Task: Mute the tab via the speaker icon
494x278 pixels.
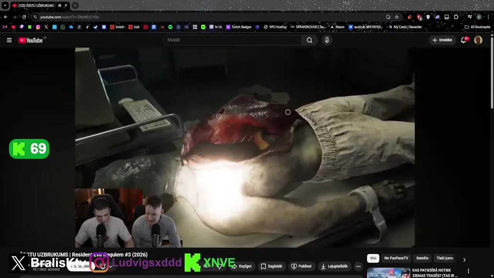Action: coord(59,5)
